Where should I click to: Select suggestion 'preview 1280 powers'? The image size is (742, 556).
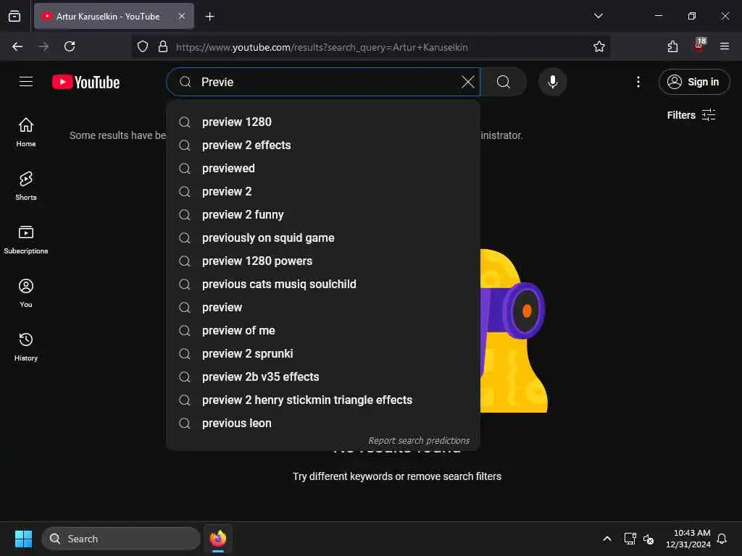point(323,261)
